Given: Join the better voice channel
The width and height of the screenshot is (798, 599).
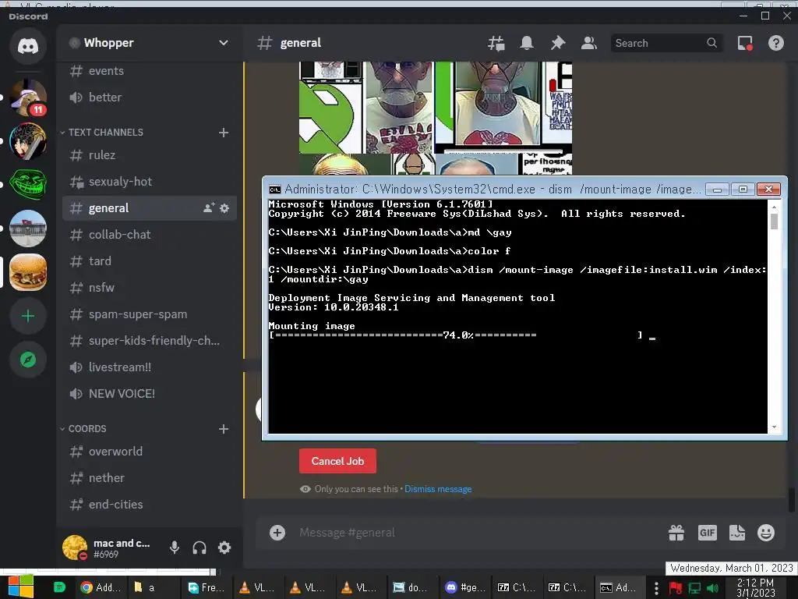Looking at the screenshot, I should [x=149, y=97].
